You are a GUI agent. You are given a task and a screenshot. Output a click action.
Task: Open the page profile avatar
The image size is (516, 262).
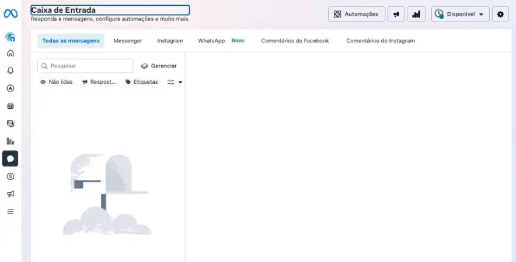pos(11,37)
